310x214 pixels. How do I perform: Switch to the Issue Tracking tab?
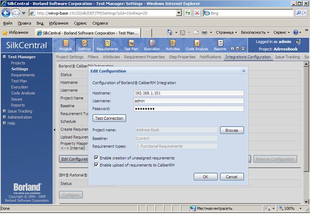[x=287, y=57]
